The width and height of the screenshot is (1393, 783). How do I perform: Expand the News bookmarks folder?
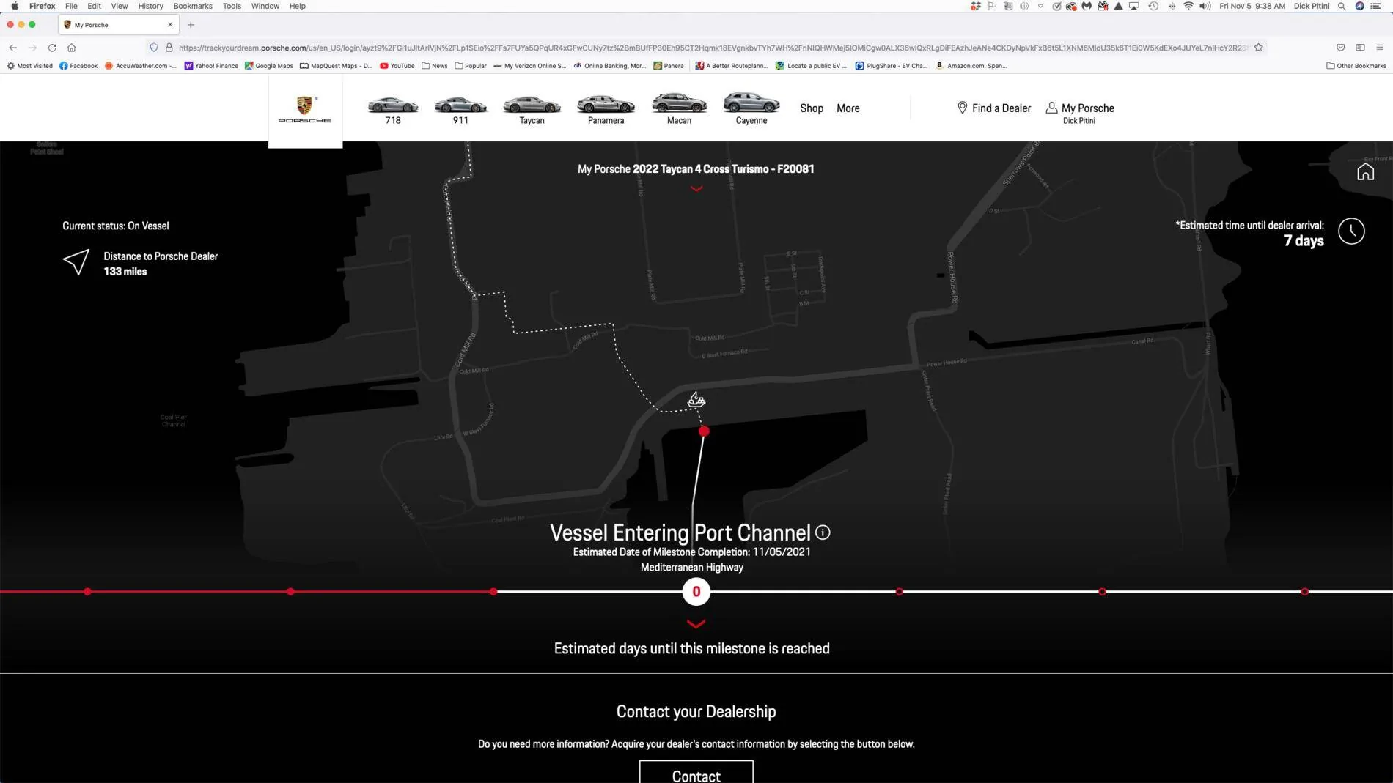pos(435,66)
